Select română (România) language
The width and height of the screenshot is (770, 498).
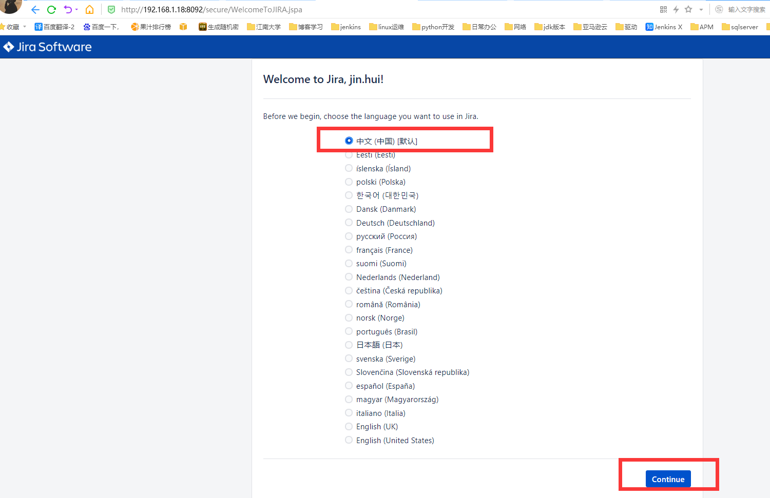coord(349,304)
